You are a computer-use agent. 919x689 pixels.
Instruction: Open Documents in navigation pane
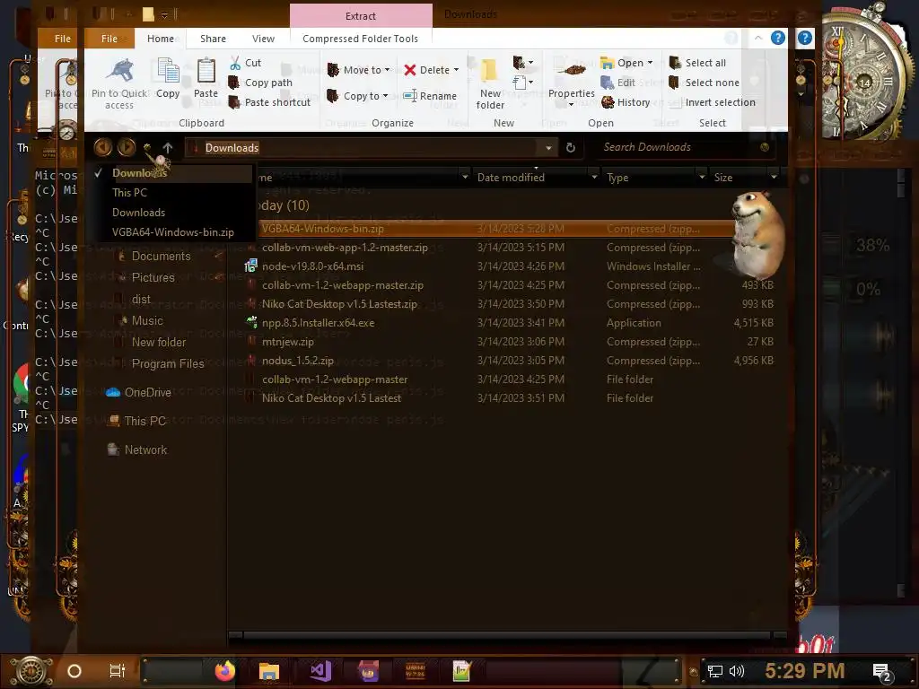[161, 256]
